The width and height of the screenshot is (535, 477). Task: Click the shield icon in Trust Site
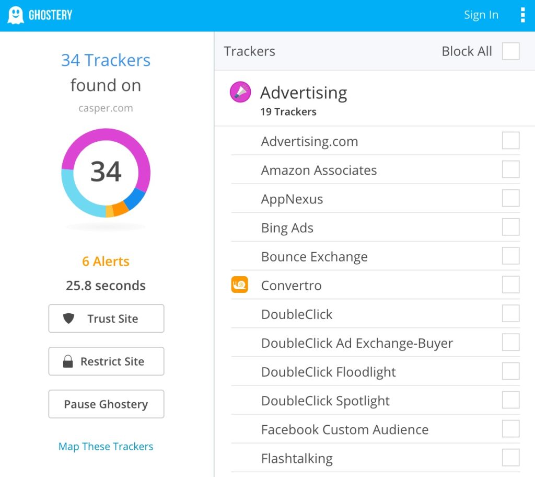click(x=68, y=319)
